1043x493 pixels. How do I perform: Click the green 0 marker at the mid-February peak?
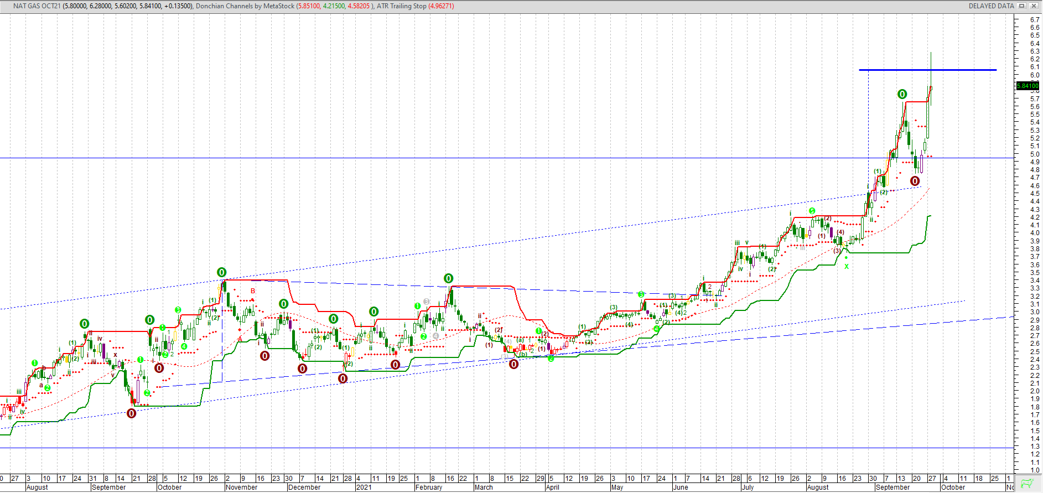pos(448,278)
